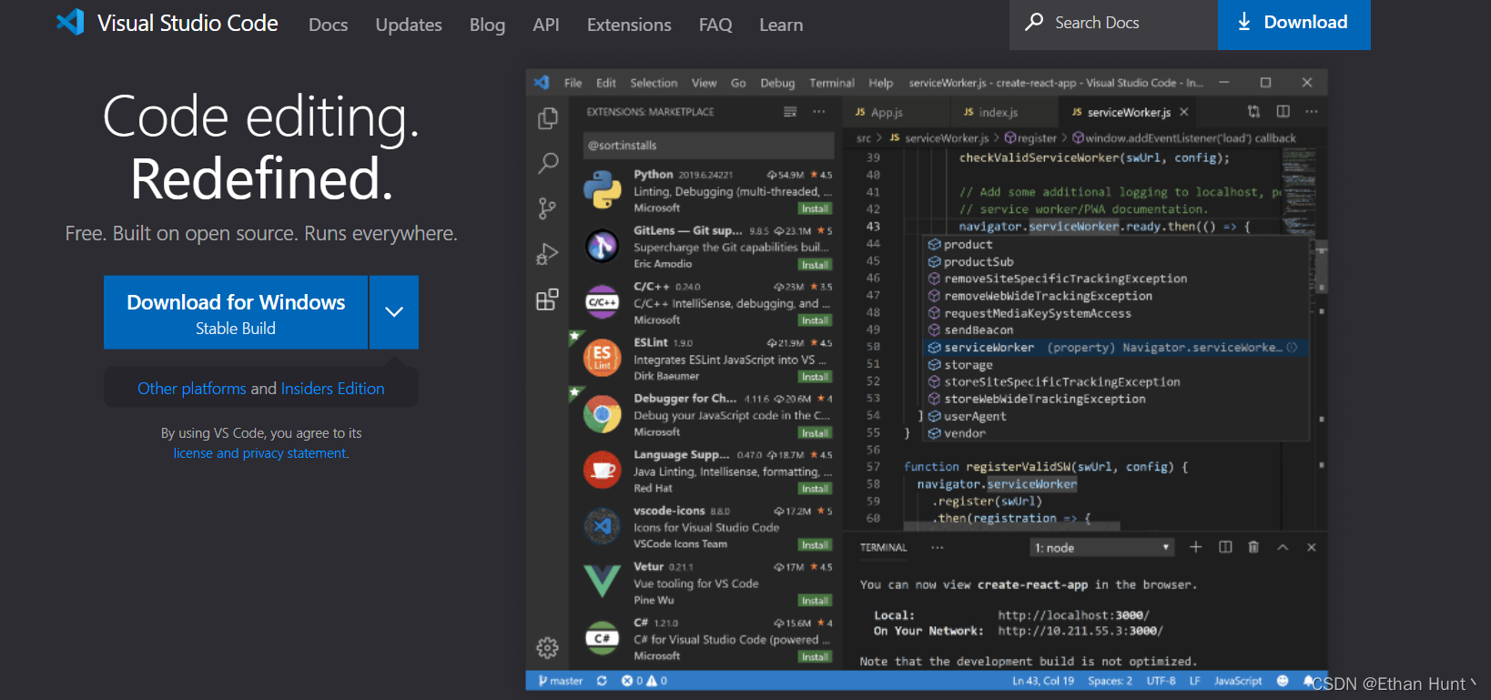The height and width of the screenshot is (700, 1491).
Task: Click the magnifier icon in Search Docs
Action: click(1034, 22)
